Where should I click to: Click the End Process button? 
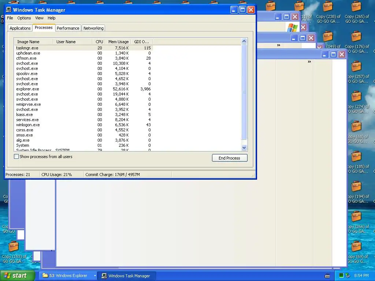coord(230,158)
